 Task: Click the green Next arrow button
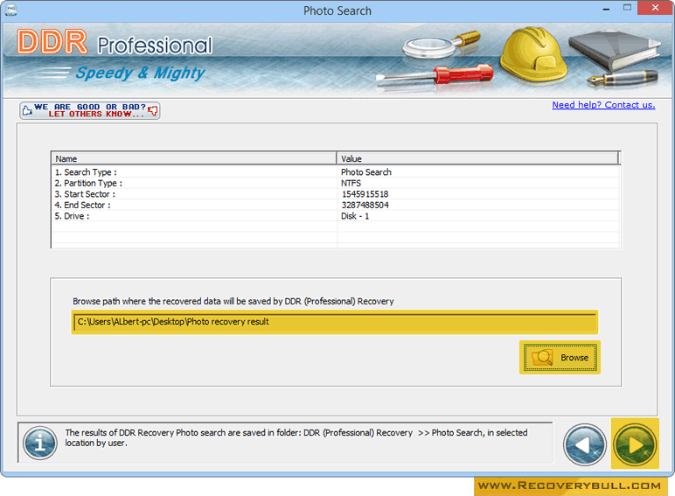[635, 444]
